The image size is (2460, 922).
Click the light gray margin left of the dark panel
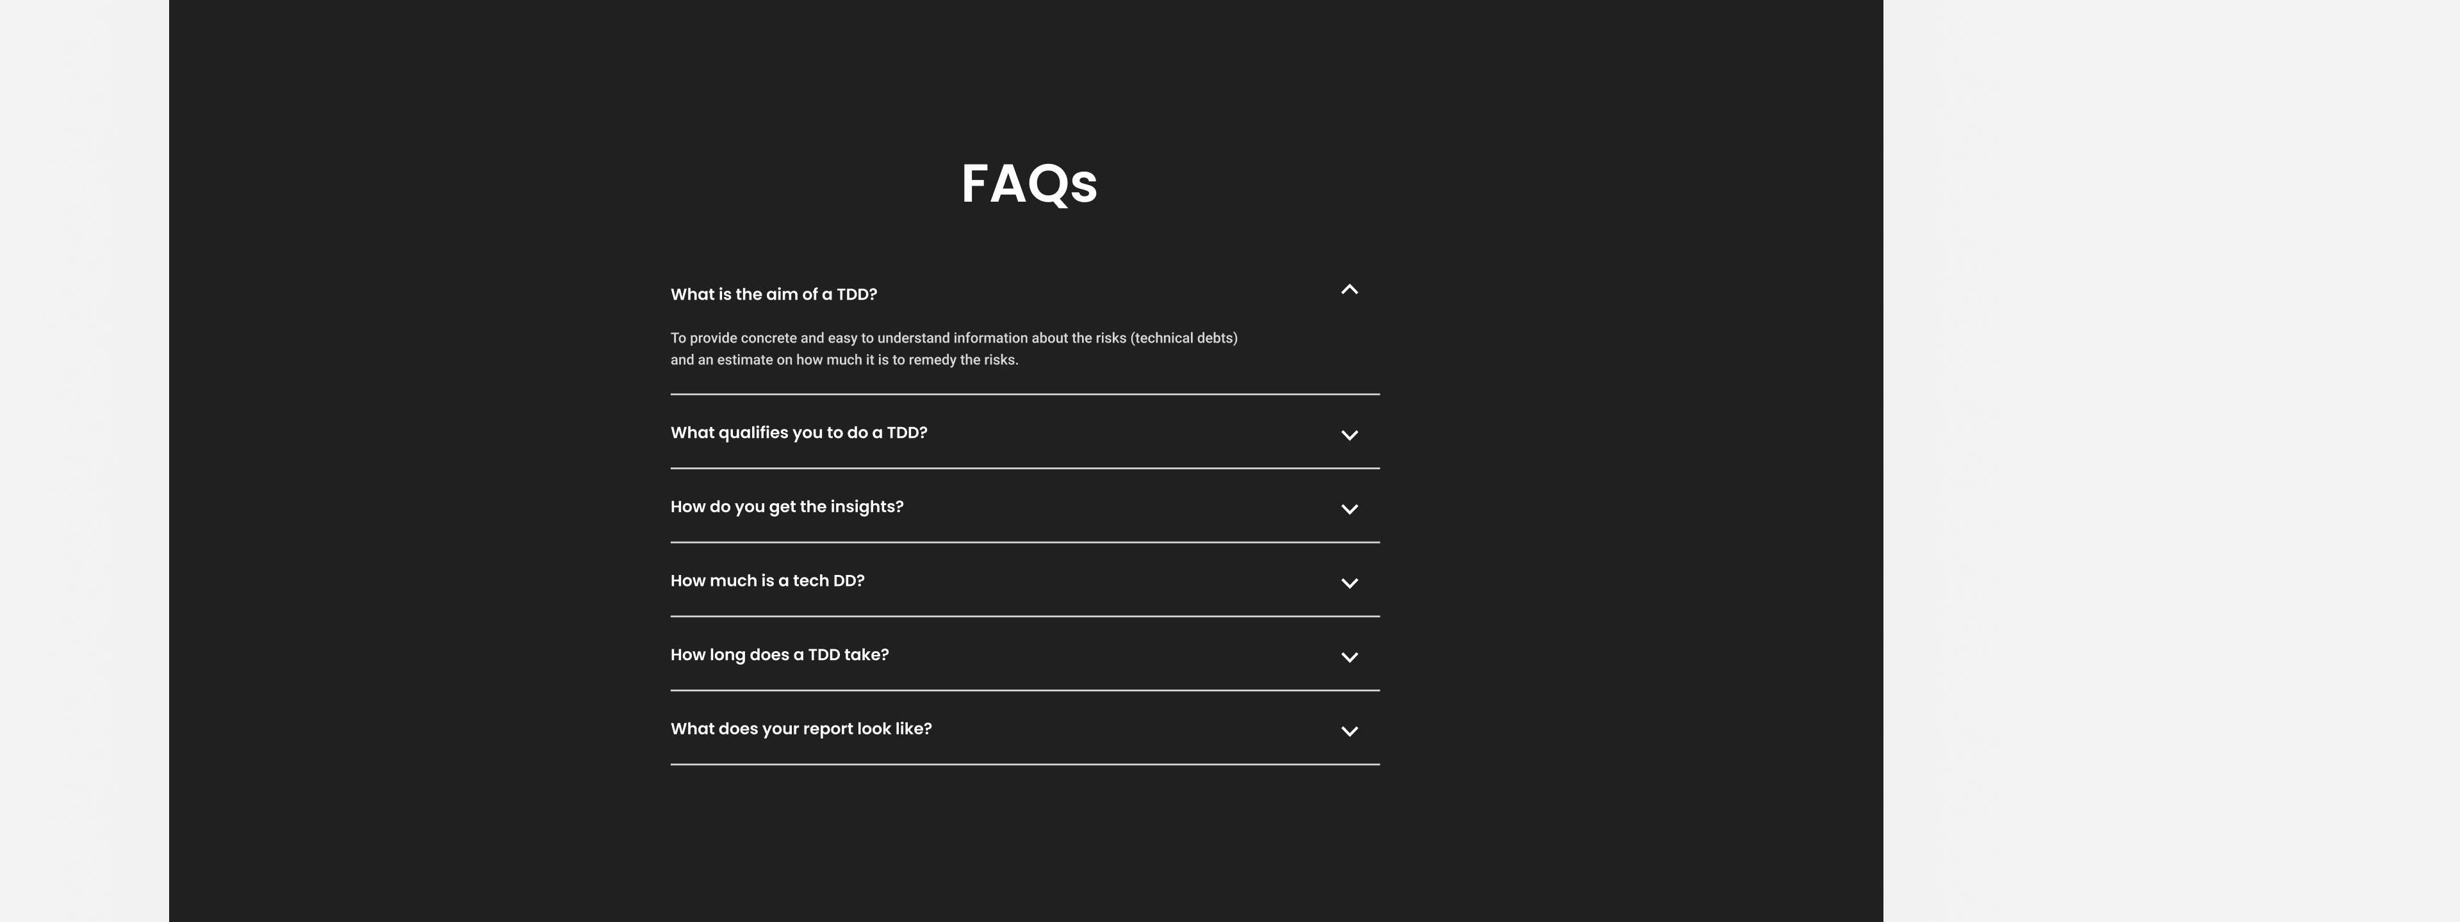point(84,458)
